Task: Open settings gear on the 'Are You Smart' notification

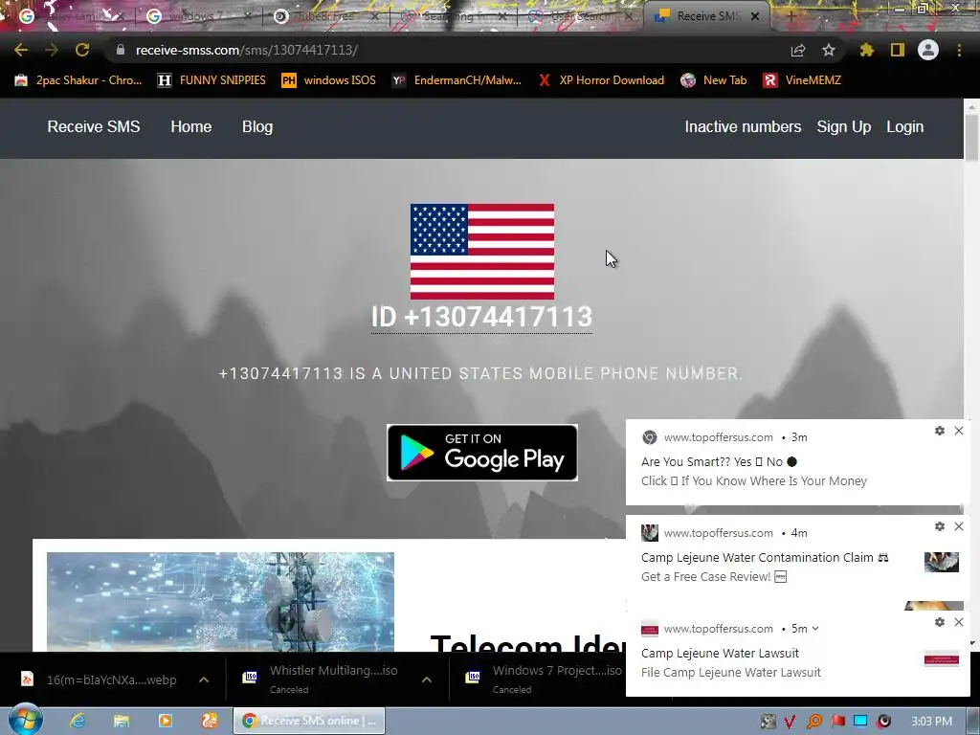Action: click(x=940, y=431)
